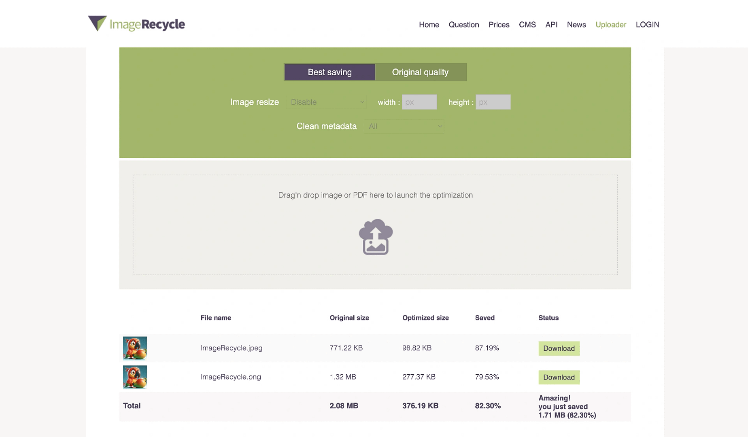Open the News section
This screenshot has width=748, height=437.
tap(576, 25)
